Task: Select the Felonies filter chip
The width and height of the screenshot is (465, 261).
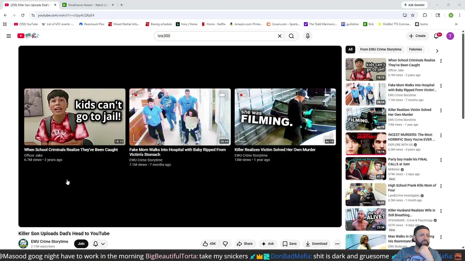Action: click(415, 49)
